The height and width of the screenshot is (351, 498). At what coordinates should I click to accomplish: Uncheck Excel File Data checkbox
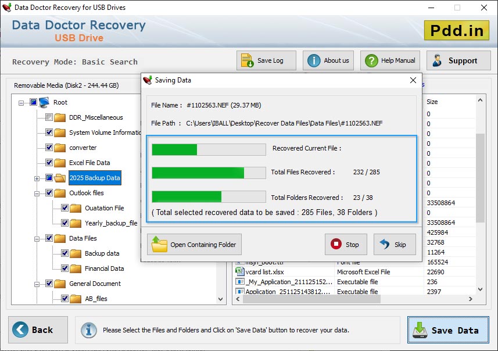[49, 162]
